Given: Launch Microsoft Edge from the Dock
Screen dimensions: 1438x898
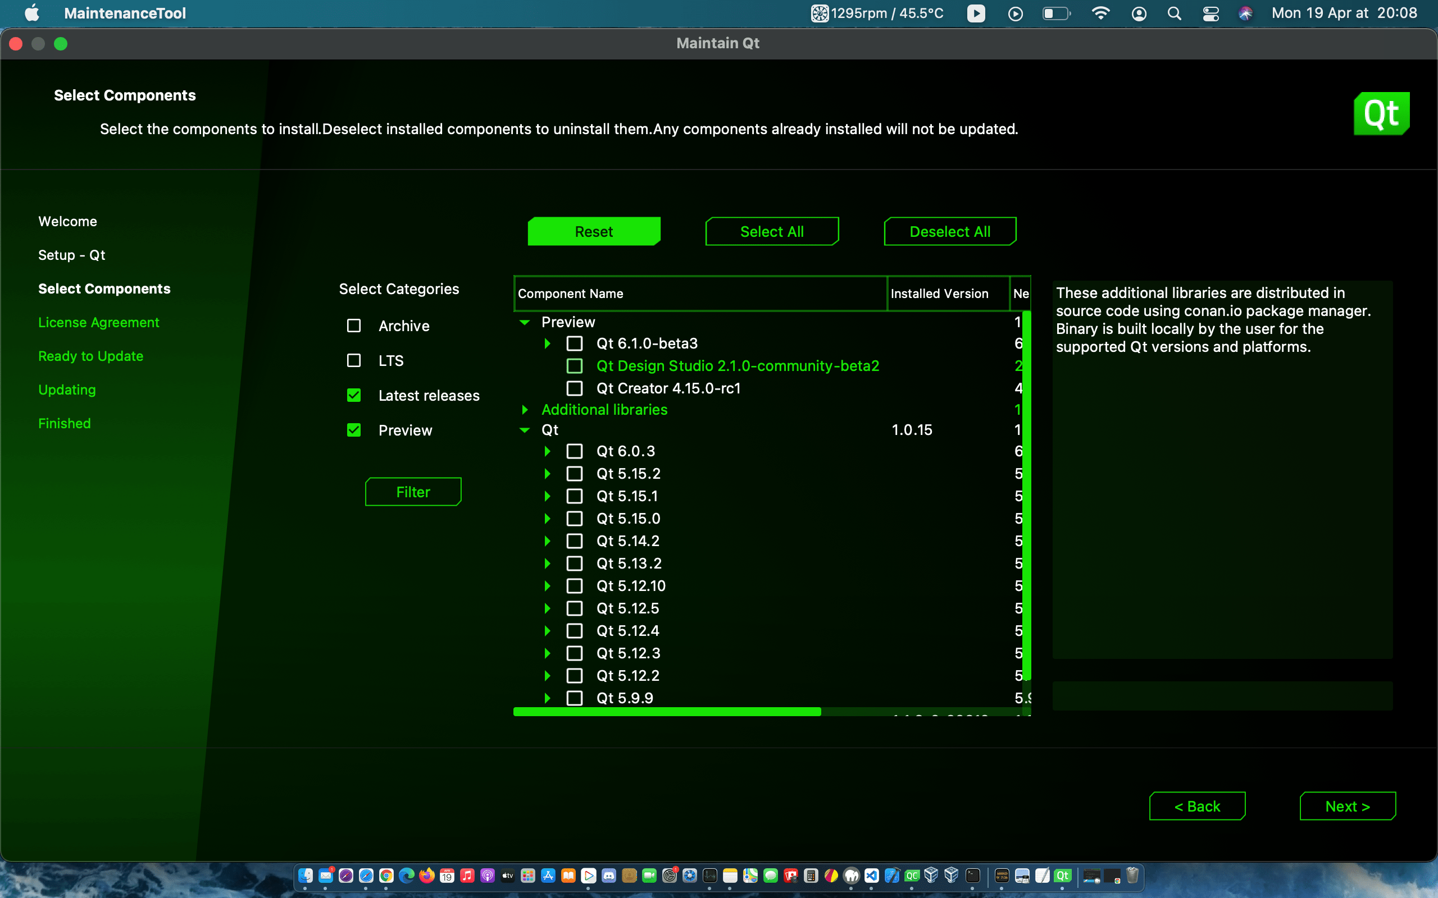Looking at the screenshot, I should coord(407,876).
